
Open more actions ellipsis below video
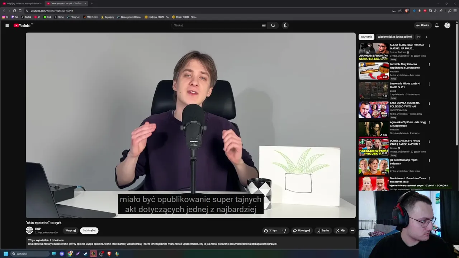coord(352,230)
